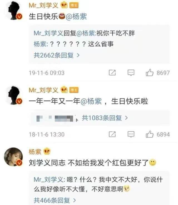Open Mr_刘学义 name in 祝你干吃不胖 reply
This screenshot has height=205, width=178.
(48, 33)
